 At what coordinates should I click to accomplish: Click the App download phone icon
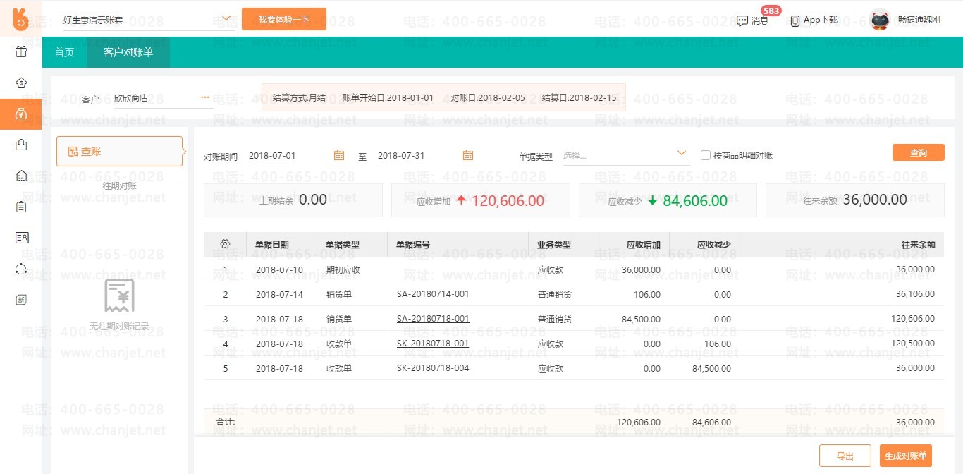(x=795, y=21)
